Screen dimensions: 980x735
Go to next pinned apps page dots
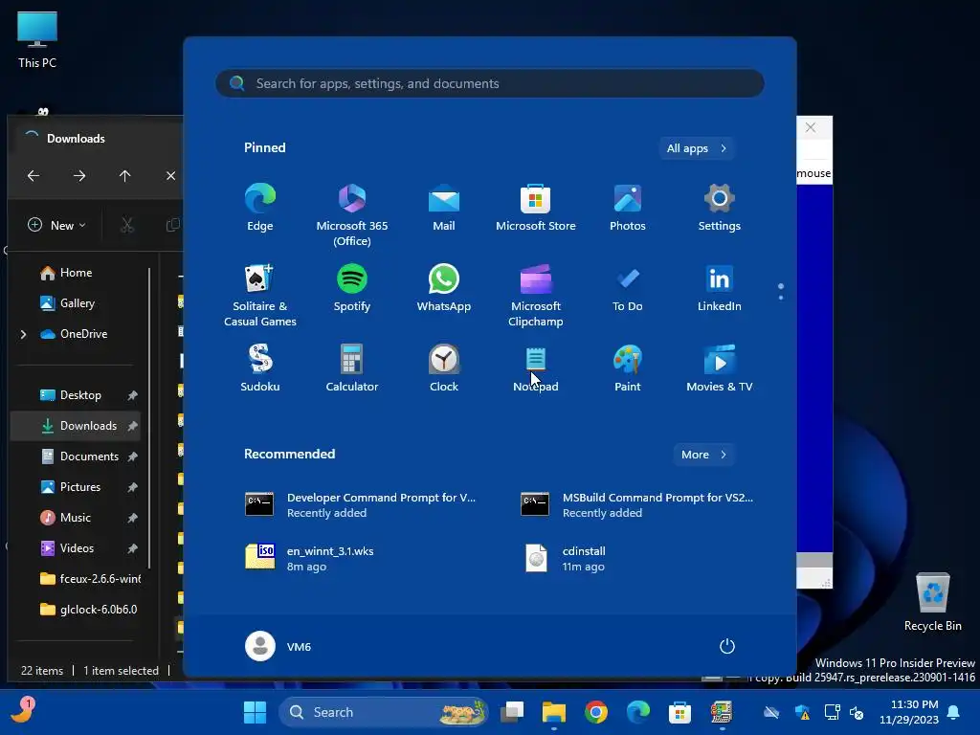(781, 291)
